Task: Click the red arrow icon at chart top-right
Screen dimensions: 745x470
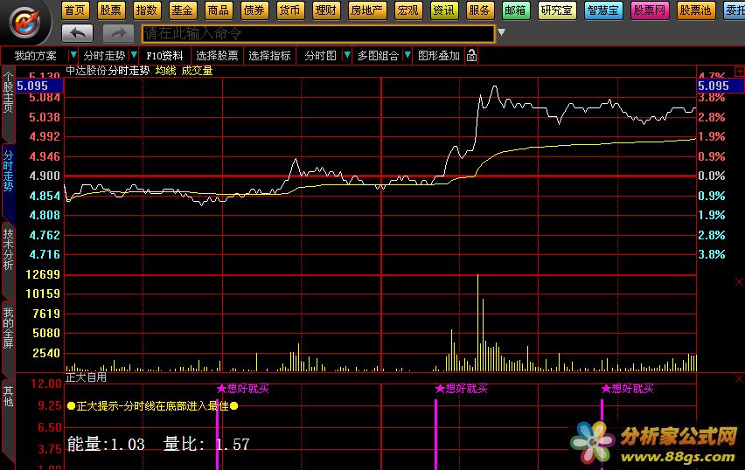Action: coord(739,72)
